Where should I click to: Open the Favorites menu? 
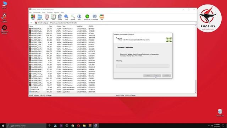pos(50,12)
